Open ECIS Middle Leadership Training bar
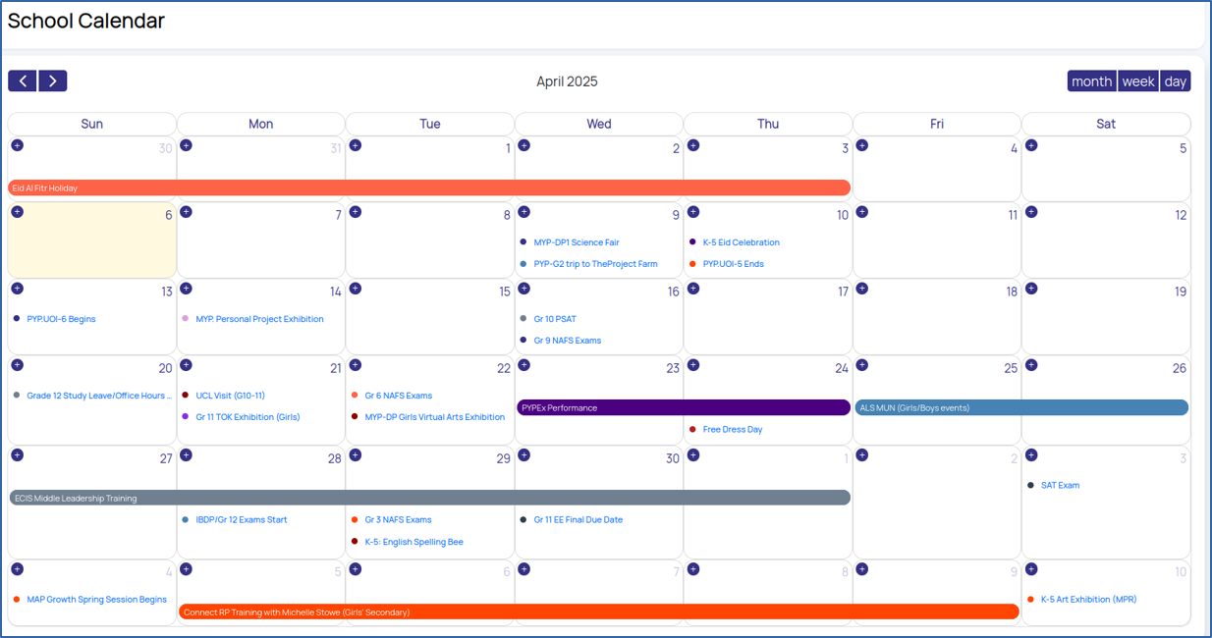Screen dimensions: 1212x638 pyautogui.click(x=428, y=498)
